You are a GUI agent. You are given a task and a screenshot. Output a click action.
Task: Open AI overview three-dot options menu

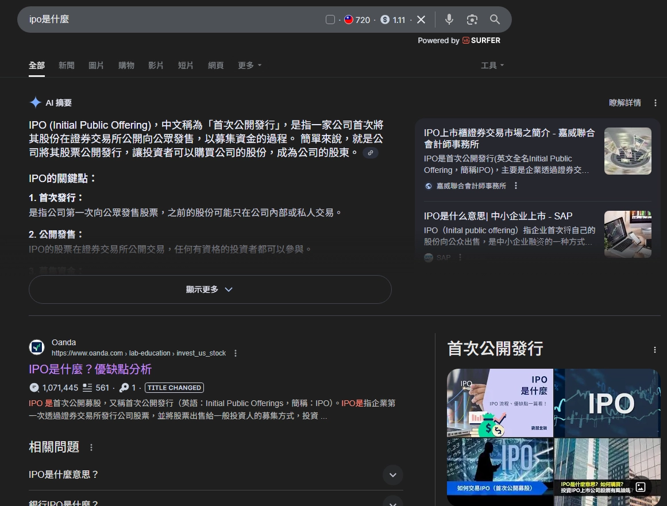coord(655,103)
